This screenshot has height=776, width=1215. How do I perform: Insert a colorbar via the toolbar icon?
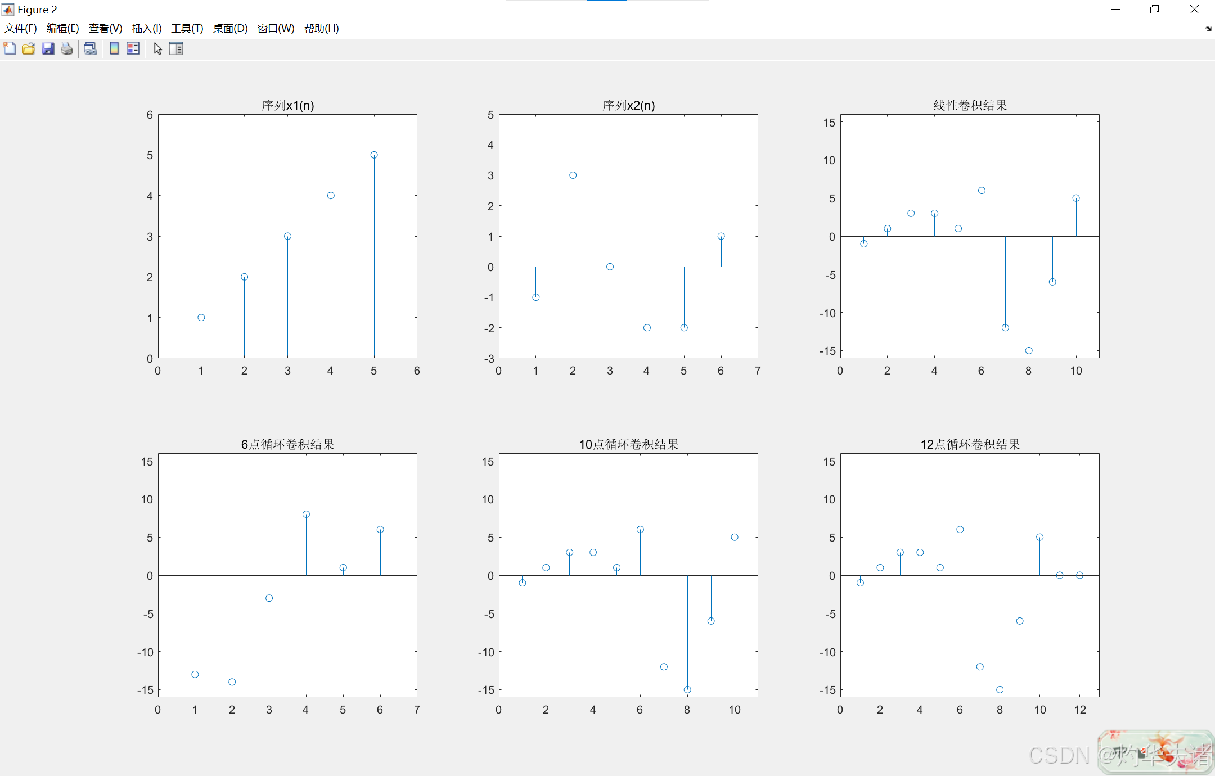pos(114,49)
